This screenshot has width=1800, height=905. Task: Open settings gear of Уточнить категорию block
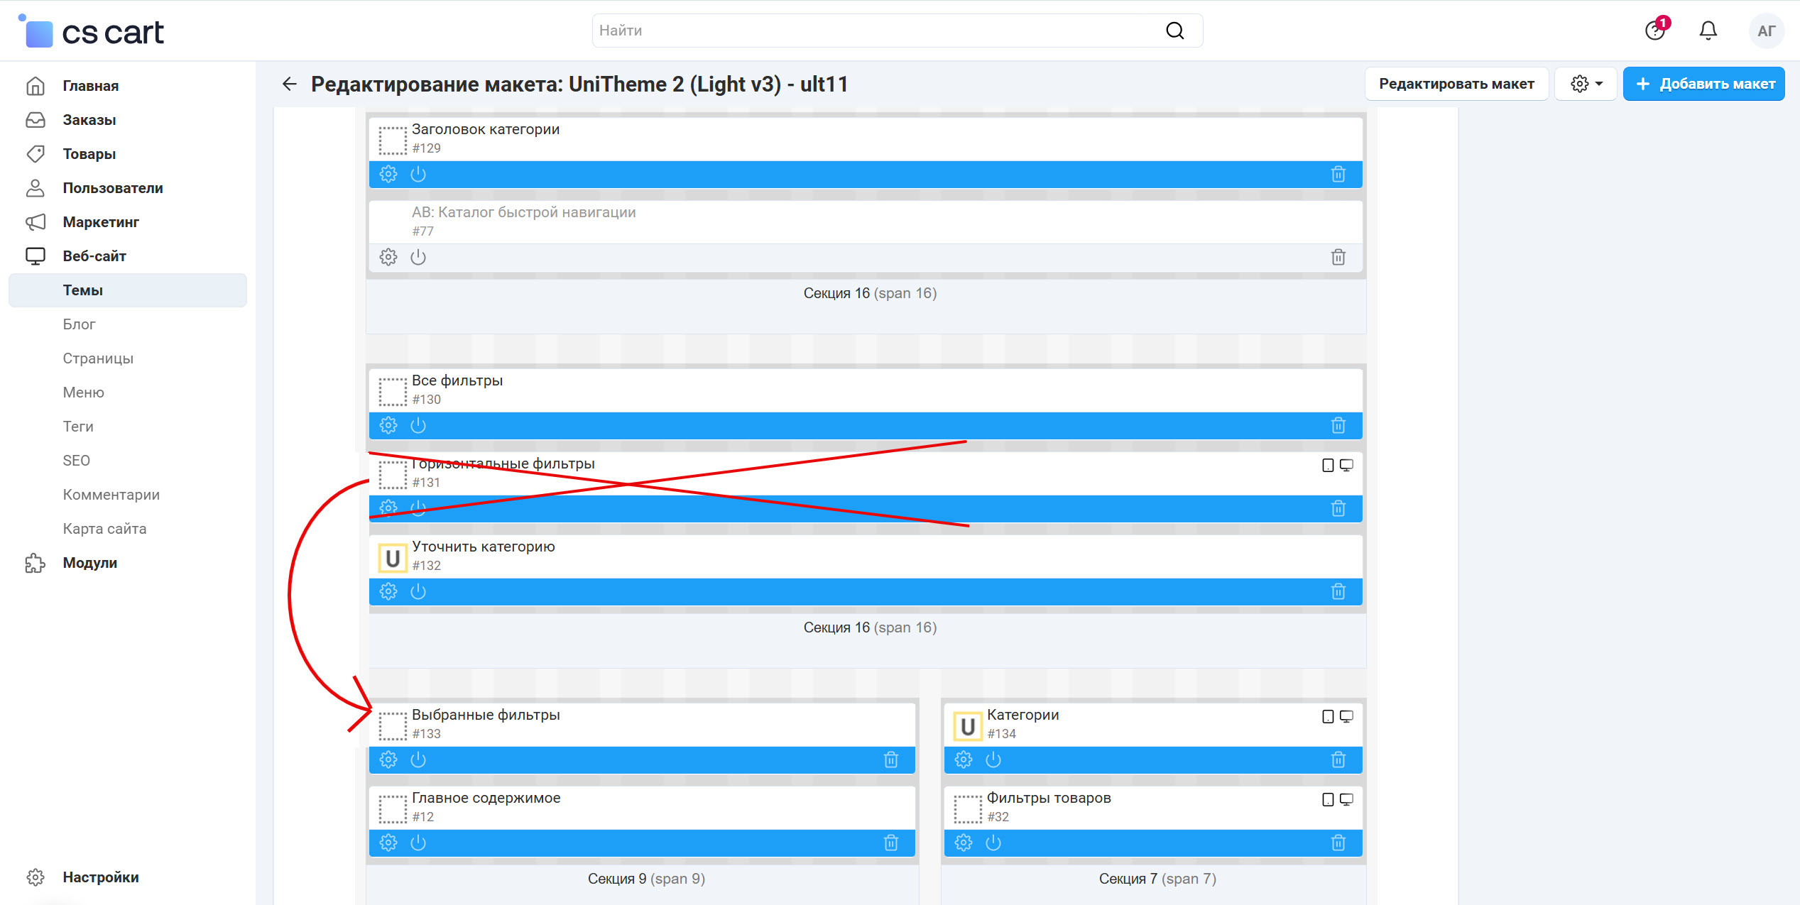coord(388,591)
